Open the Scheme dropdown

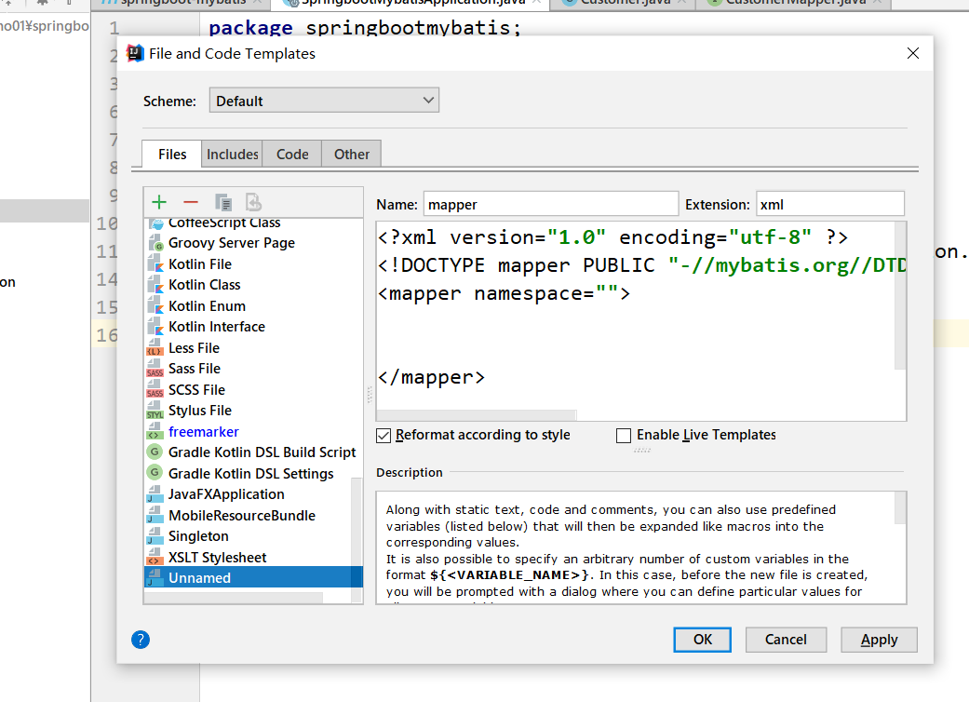324,101
